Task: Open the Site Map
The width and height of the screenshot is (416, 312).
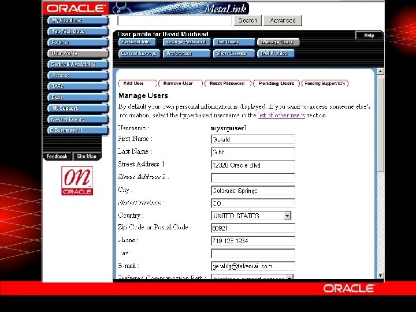Action: pos(87,156)
